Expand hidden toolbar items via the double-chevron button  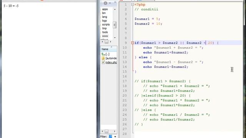(x=115, y=2)
